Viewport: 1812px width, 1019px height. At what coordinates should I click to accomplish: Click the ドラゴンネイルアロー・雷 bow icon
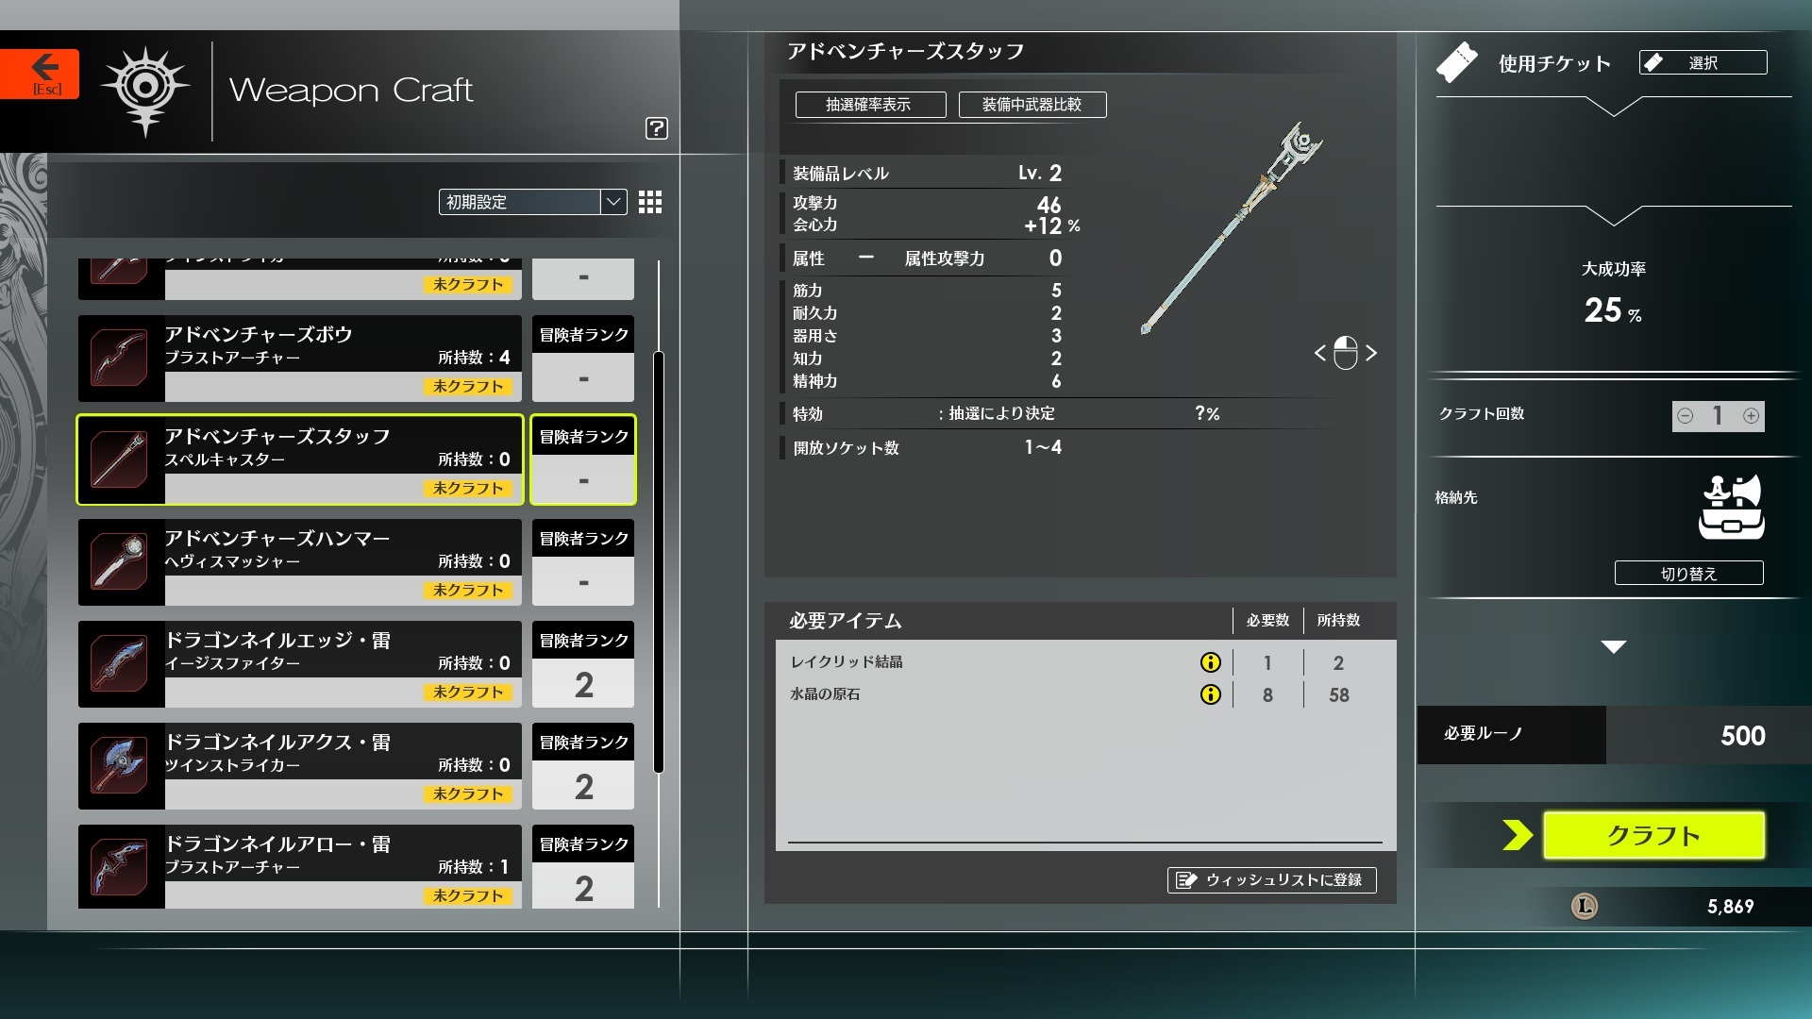pos(120,867)
